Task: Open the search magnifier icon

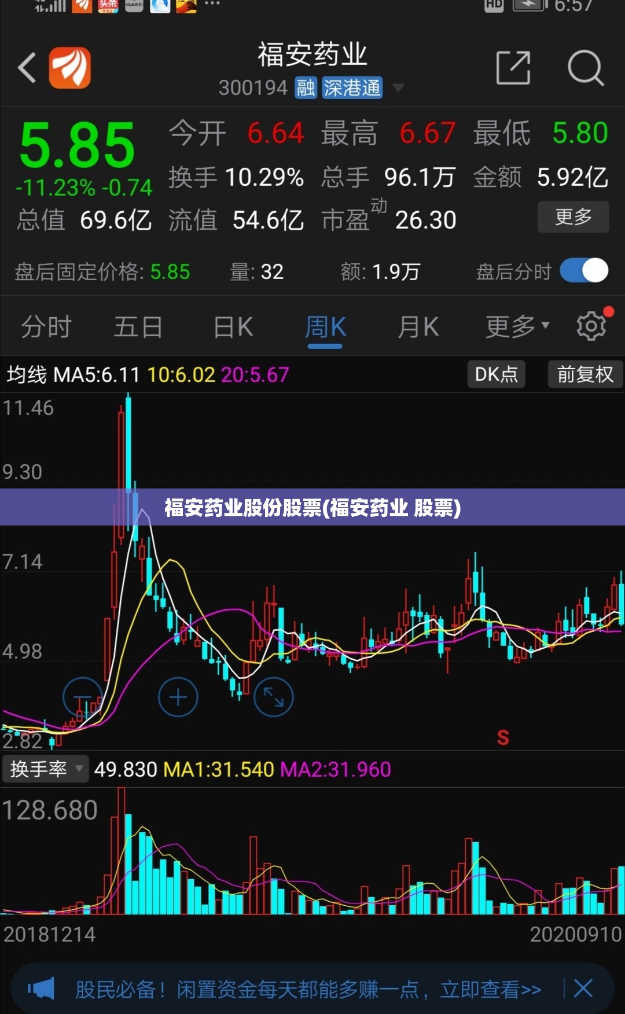Action: 586,68
